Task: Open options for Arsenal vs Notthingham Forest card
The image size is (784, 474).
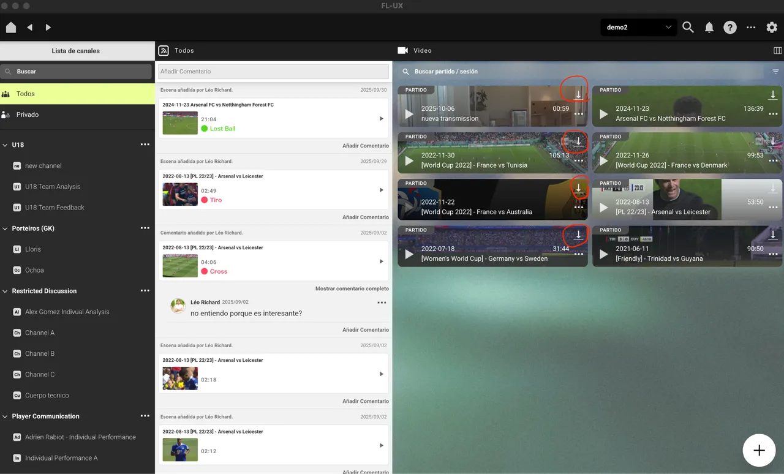Action: 773,114
